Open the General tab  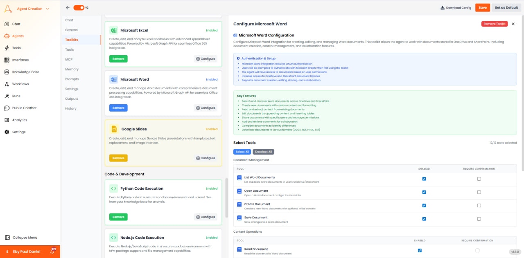[x=72, y=30]
